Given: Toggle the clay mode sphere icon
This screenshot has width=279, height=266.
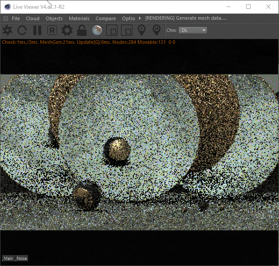Looking at the screenshot, I should pos(97,30).
